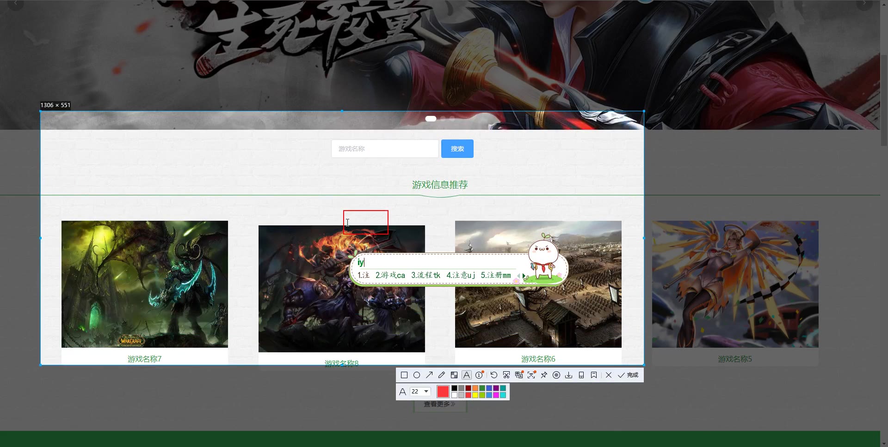Select the text annotation tool
888x447 pixels.
467,375
